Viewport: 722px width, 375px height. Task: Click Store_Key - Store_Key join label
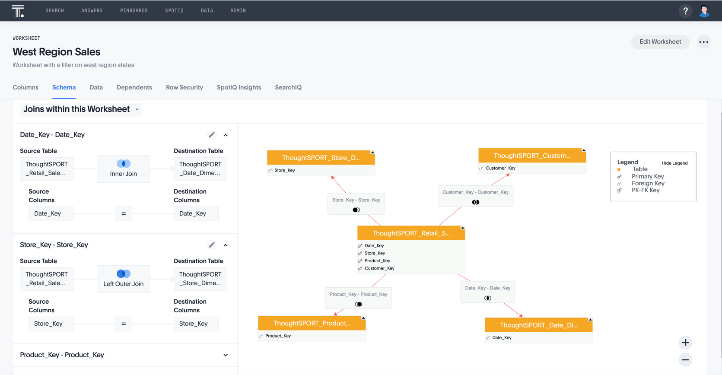click(356, 200)
